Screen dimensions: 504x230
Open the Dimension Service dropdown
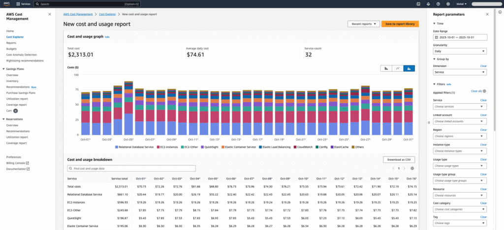click(460, 72)
